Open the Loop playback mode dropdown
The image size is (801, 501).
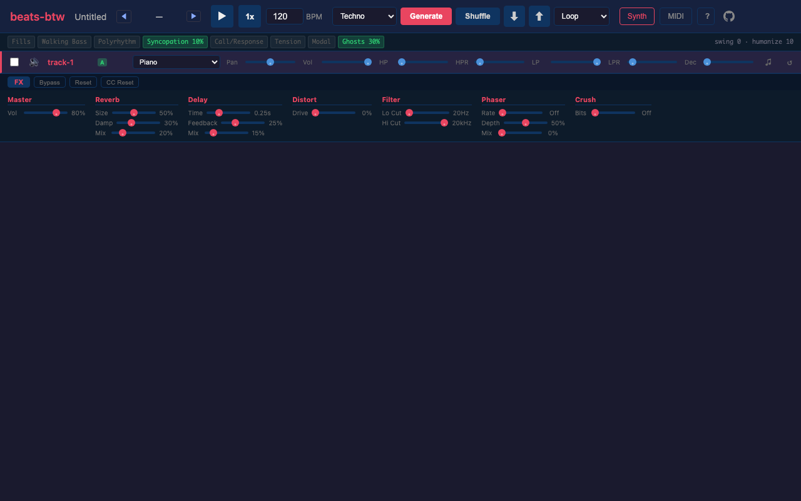581,16
